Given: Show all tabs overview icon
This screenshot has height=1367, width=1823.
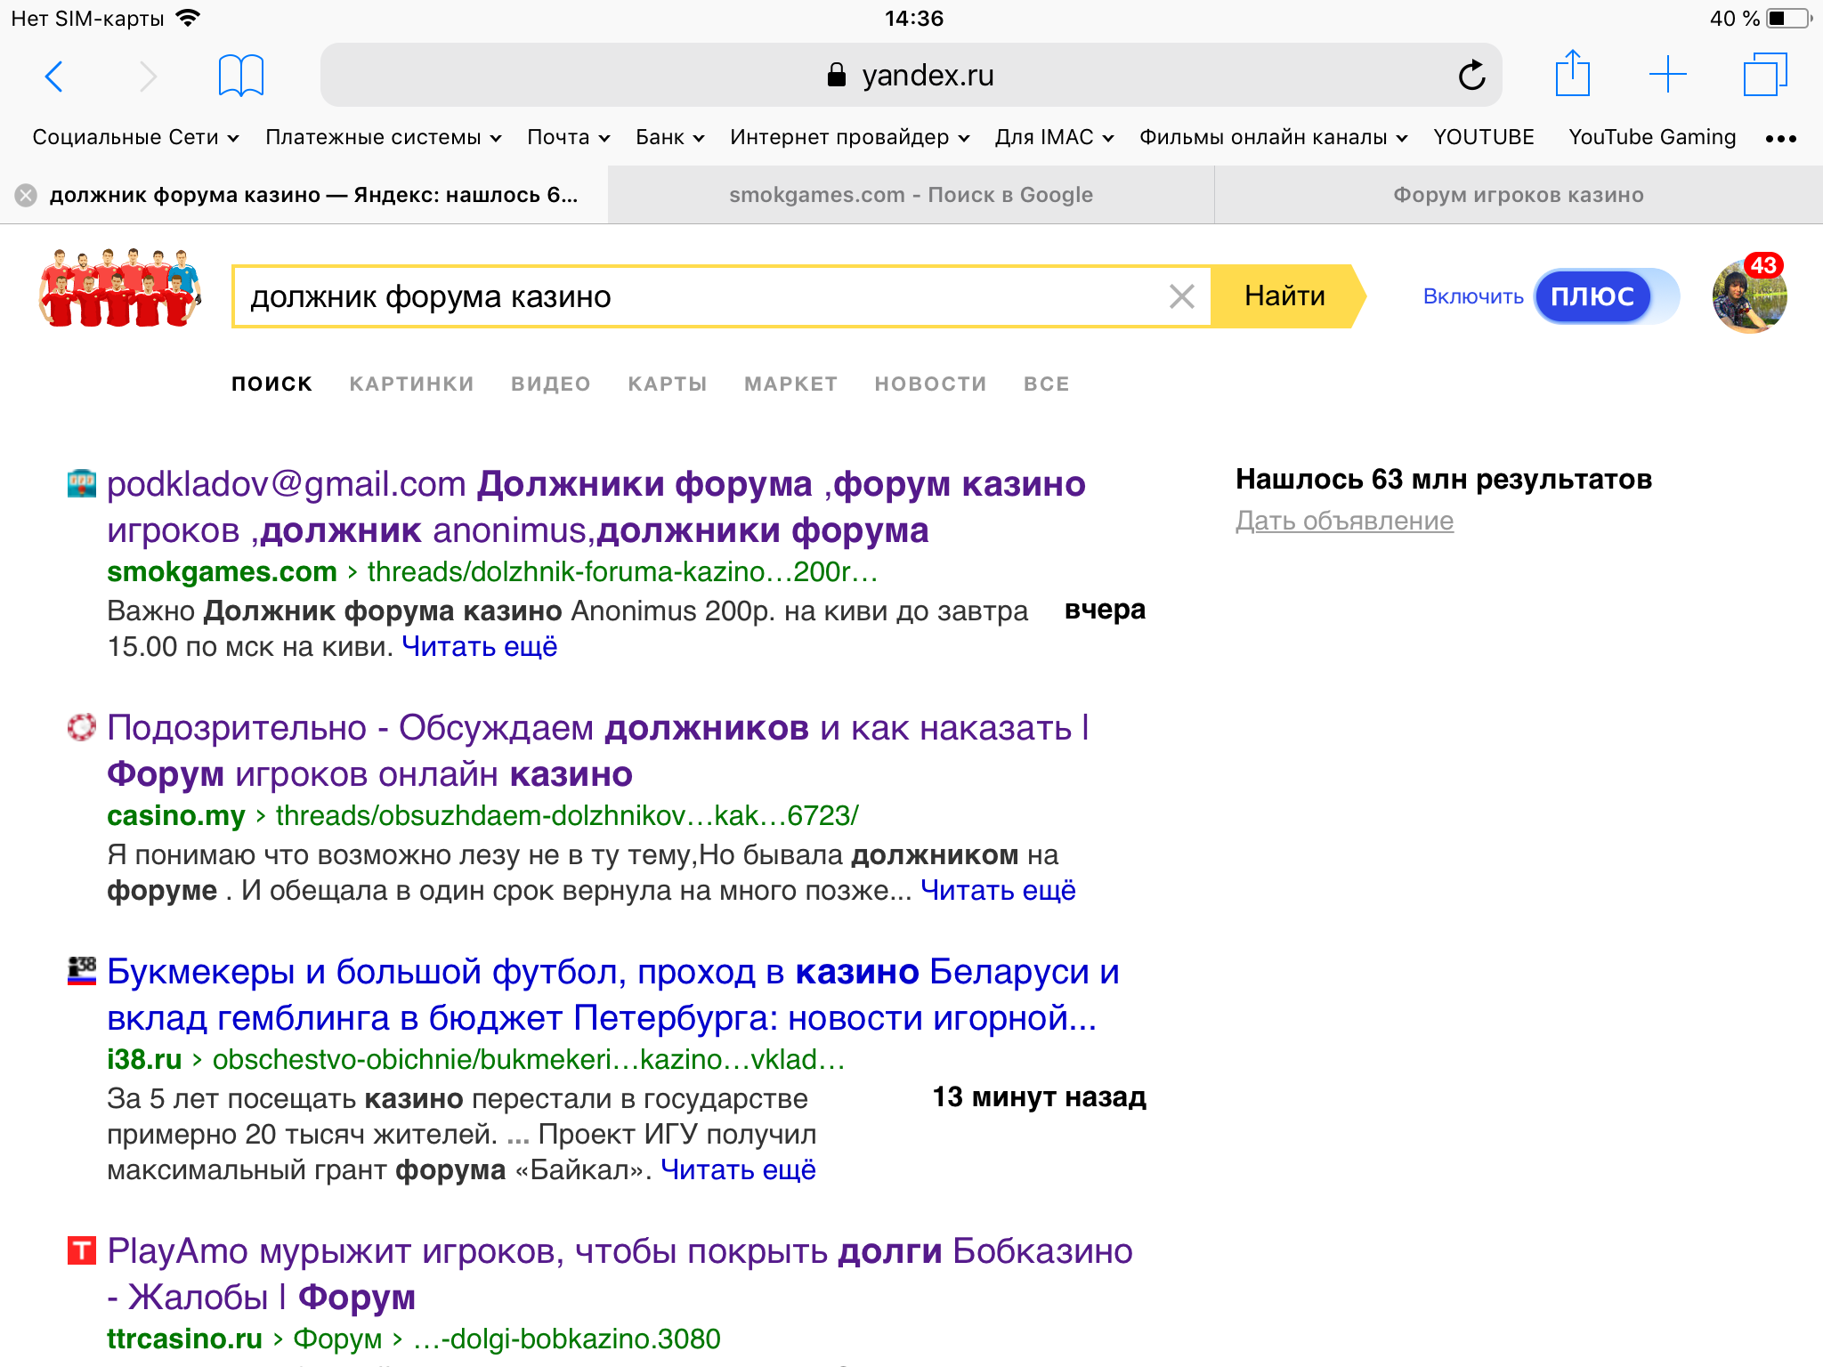Looking at the screenshot, I should coord(1765,75).
